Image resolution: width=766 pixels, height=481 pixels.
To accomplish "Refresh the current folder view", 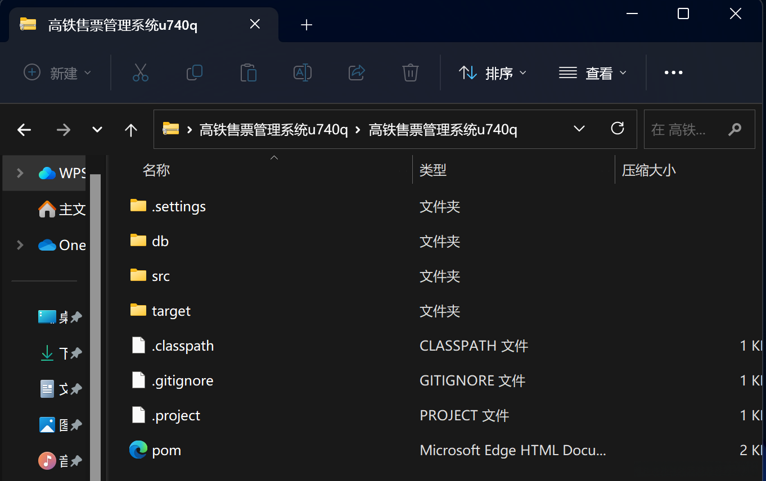I will point(618,129).
